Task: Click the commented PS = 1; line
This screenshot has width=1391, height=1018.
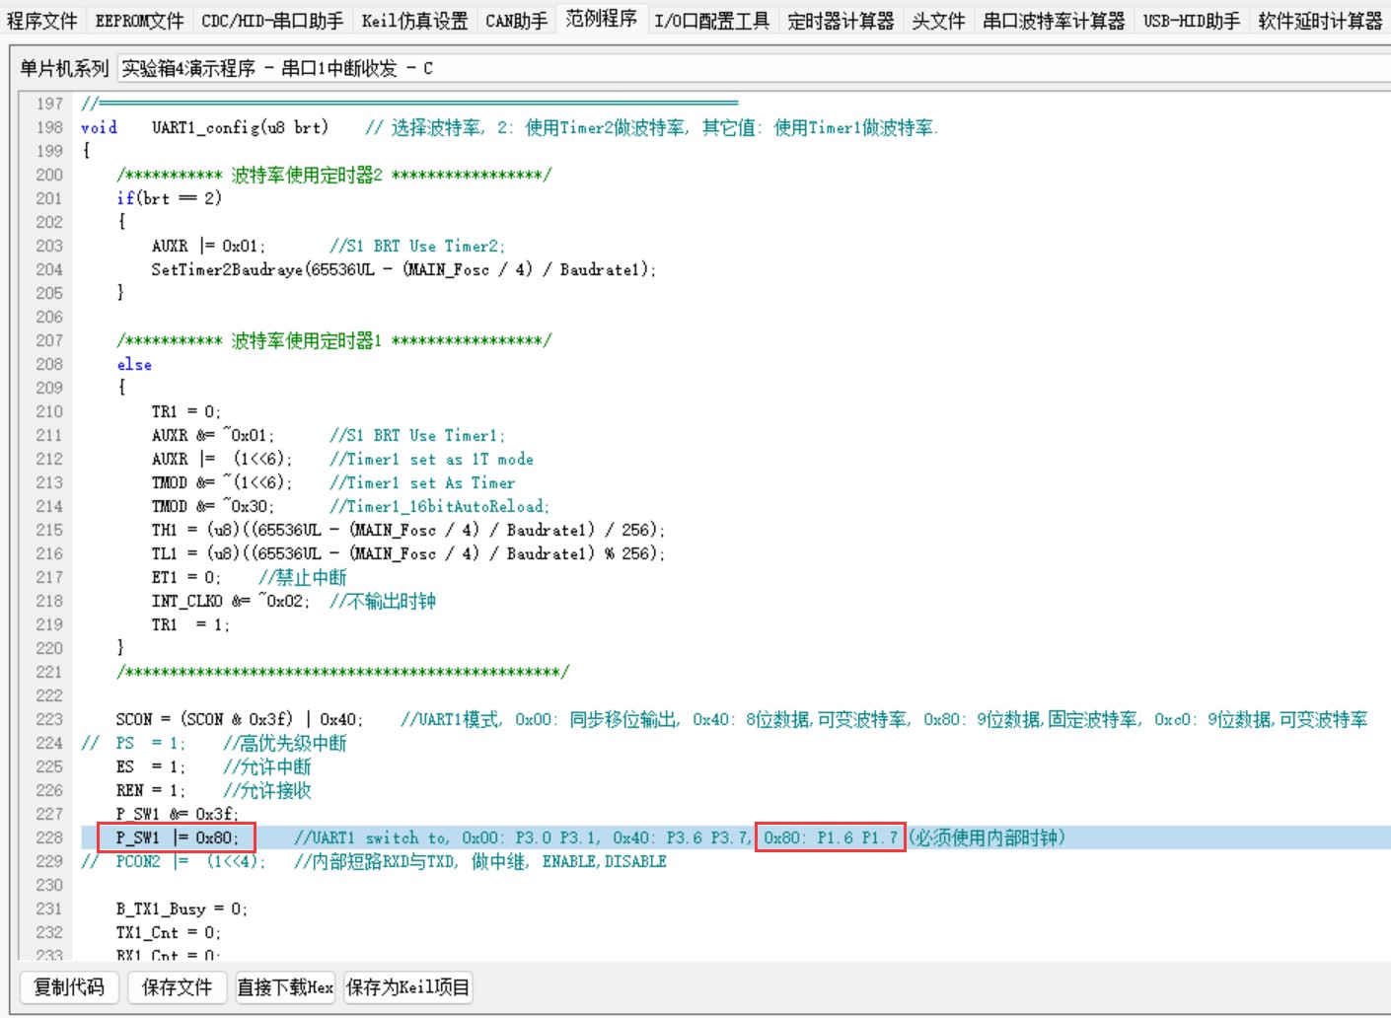Action: coord(213,743)
